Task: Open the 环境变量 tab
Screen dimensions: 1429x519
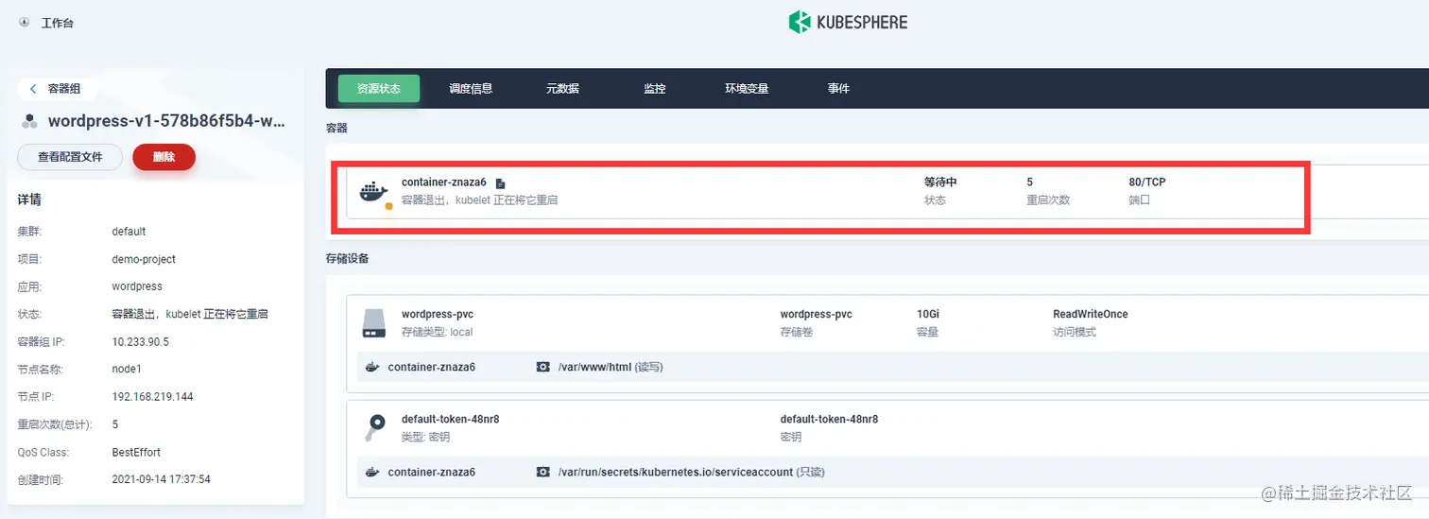Action: [x=747, y=89]
